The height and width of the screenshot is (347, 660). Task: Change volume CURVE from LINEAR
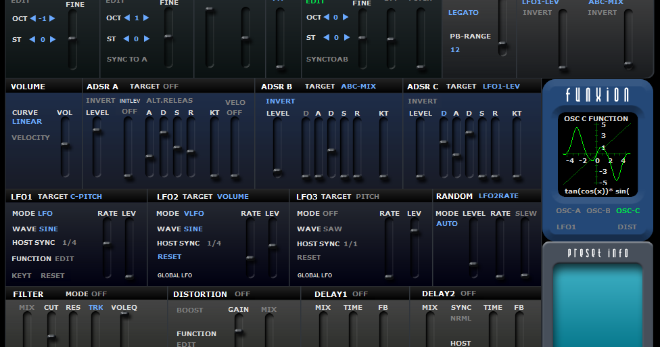pyautogui.click(x=27, y=122)
